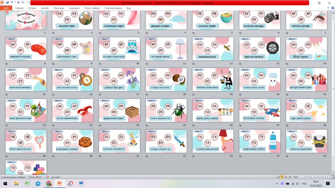Open the Вид ribbon tab
The height and width of the screenshot is (188, 335).
click(x=129, y=8)
